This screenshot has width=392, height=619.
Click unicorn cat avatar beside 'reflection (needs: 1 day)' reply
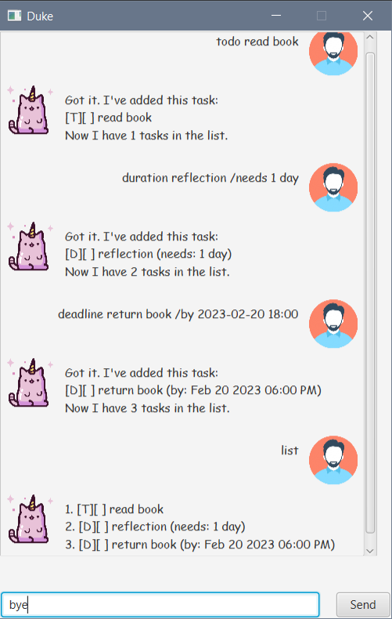click(30, 247)
